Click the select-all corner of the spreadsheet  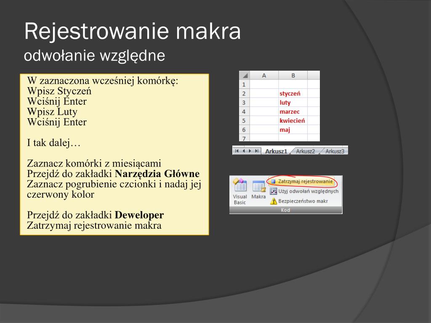point(245,75)
